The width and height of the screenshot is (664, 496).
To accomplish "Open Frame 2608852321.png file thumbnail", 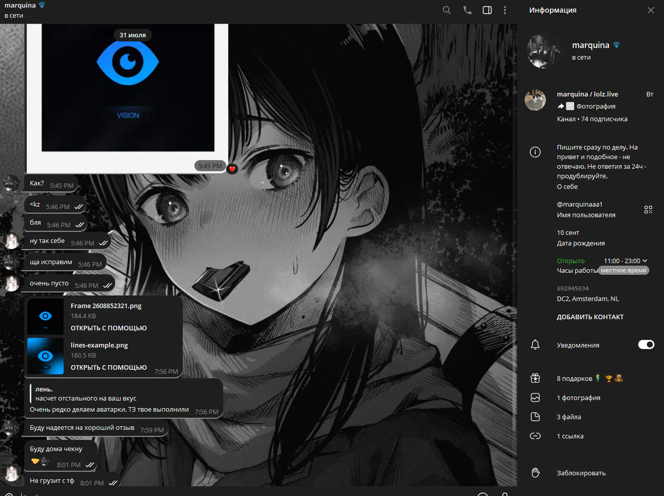I will click(x=45, y=317).
